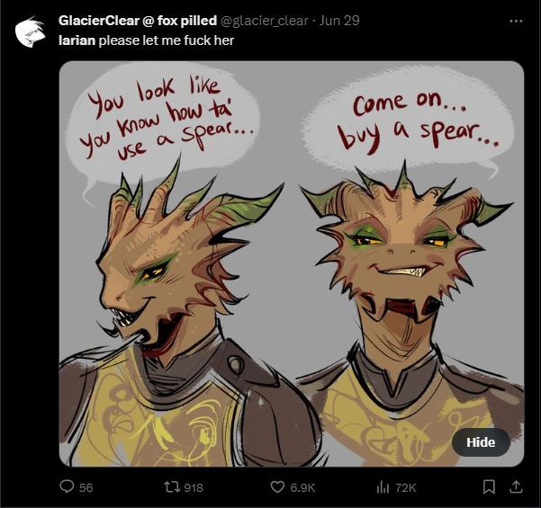Click the display name GlacierClear @ fox pilled

[138, 21]
